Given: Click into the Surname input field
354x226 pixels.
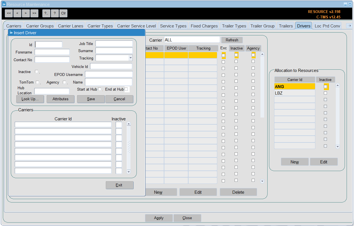Looking at the screenshot, I should pyautogui.click(x=114, y=51).
